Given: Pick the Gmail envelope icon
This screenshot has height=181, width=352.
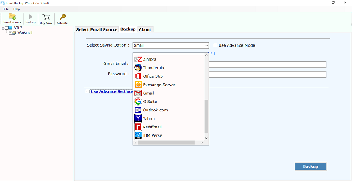Looking at the screenshot, I should 138,93.
